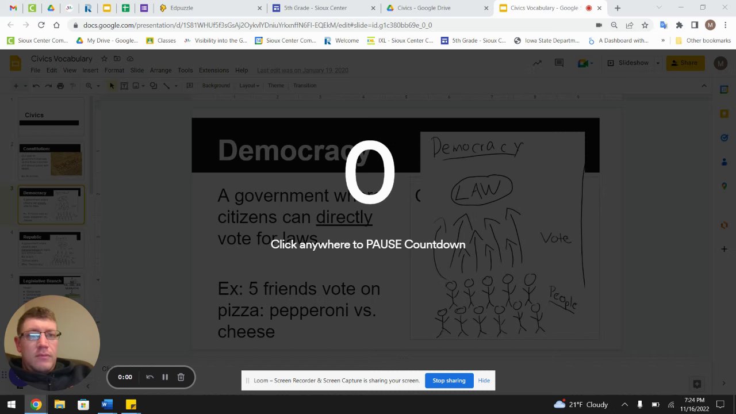Select the Civics title slide thumbnail
The image size is (736, 414).
click(x=51, y=118)
